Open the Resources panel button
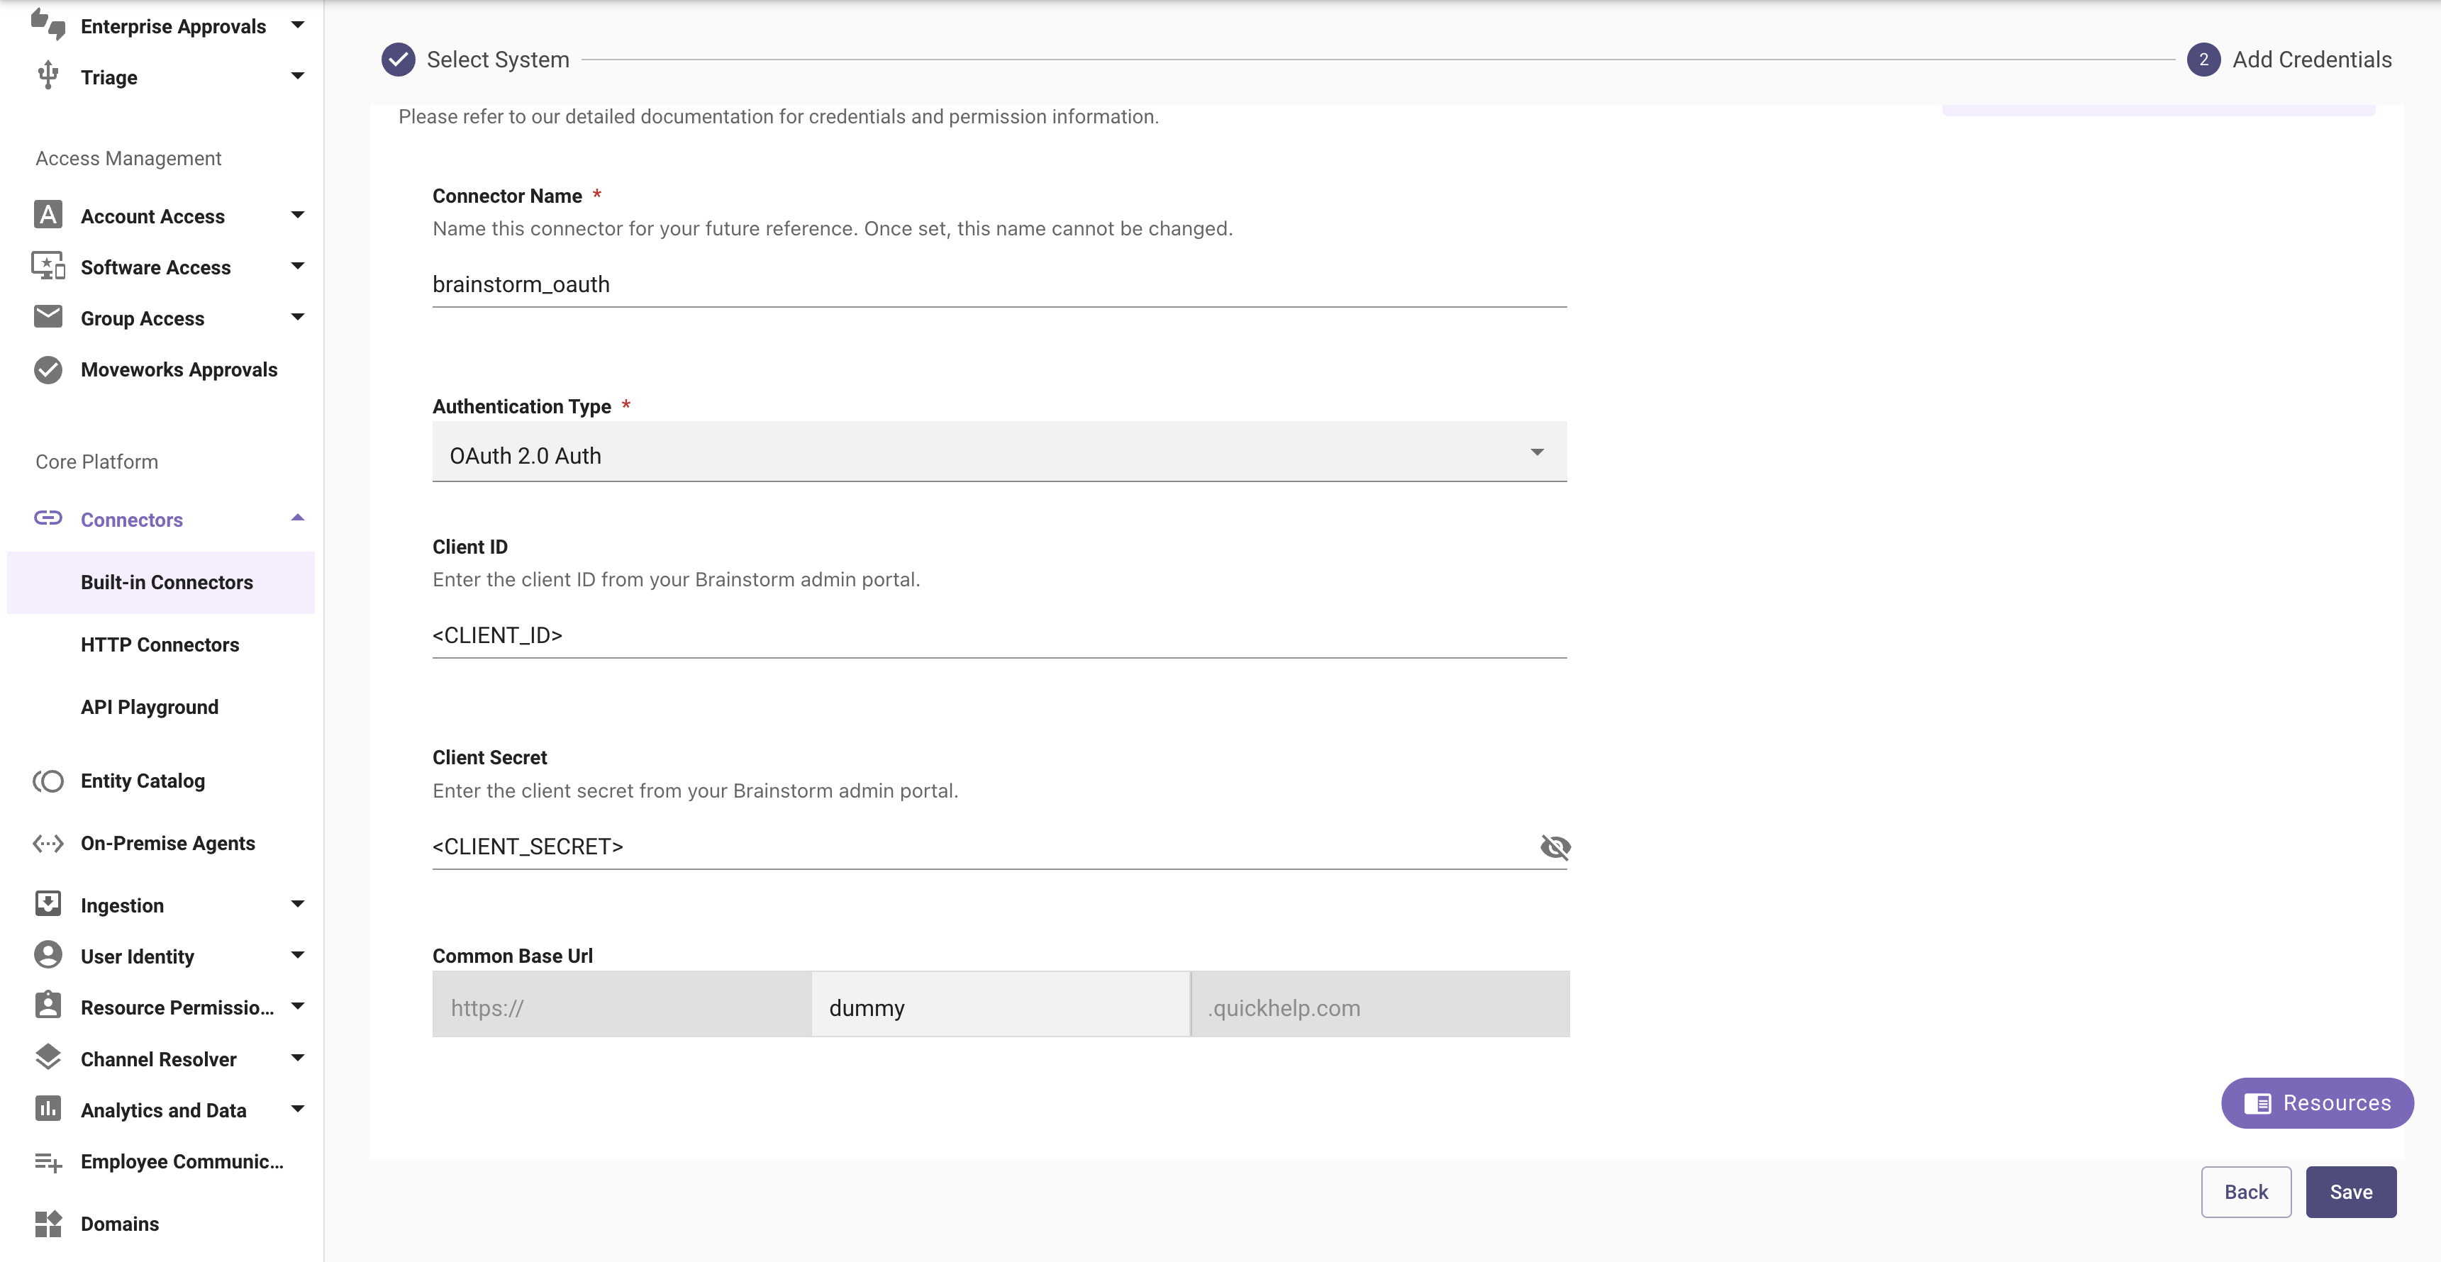The image size is (2441, 1262). point(2316,1102)
